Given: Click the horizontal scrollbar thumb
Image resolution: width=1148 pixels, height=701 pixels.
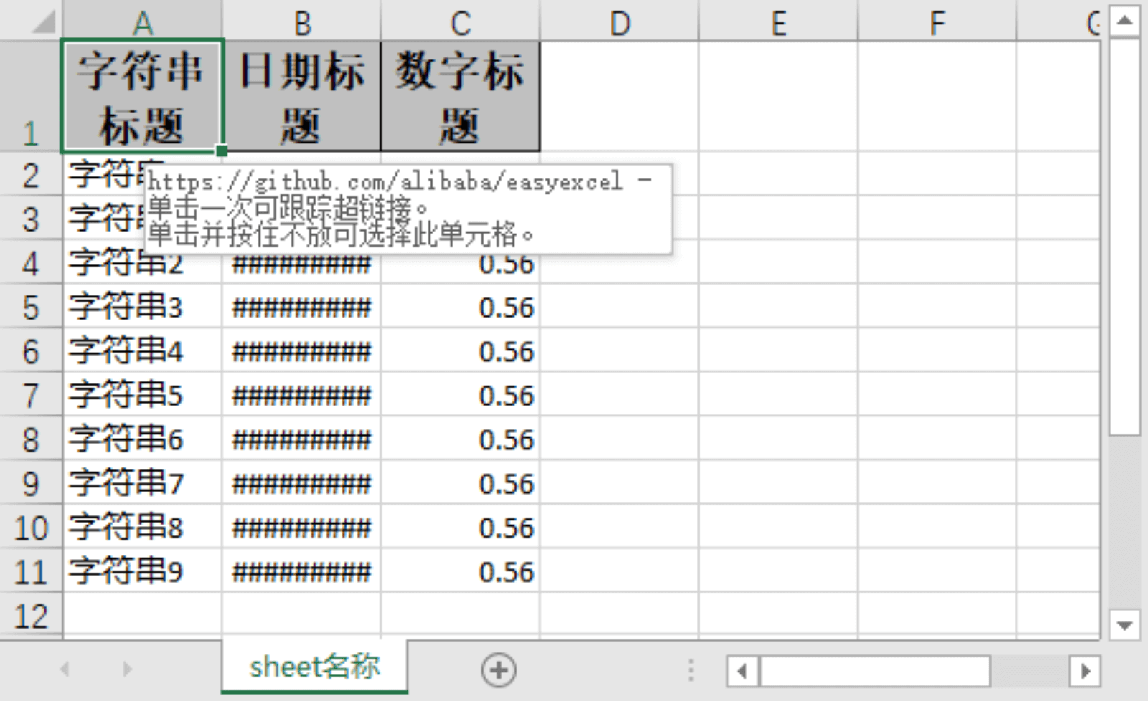Looking at the screenshot, I should [875, 671].
